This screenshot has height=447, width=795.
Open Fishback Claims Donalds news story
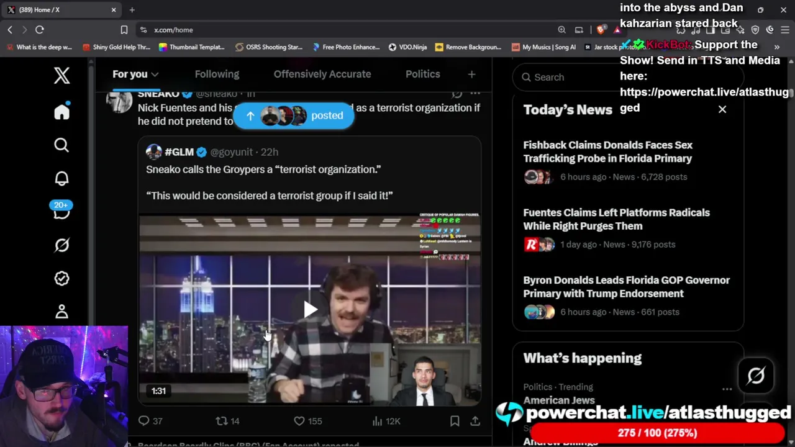coord(608,151)
